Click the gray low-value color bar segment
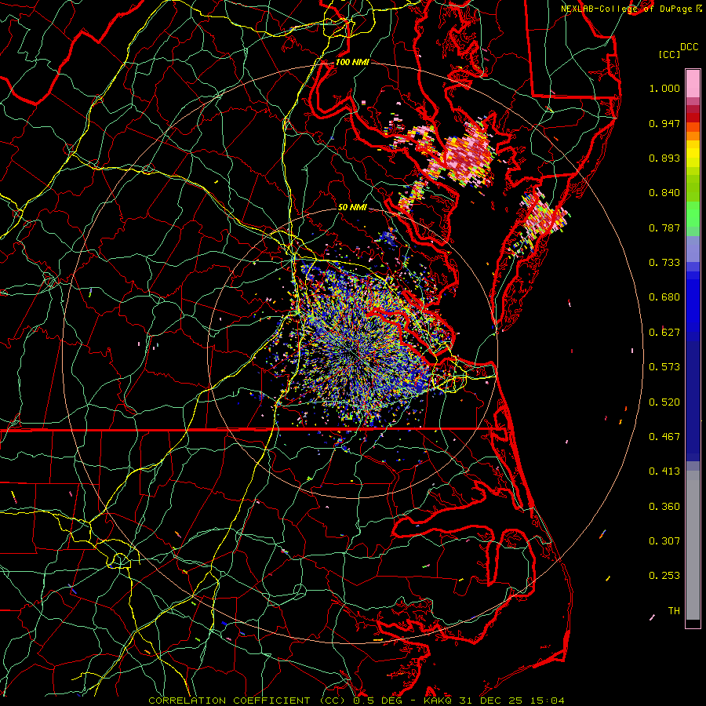706x706 pixels. (x=693, y=547)
